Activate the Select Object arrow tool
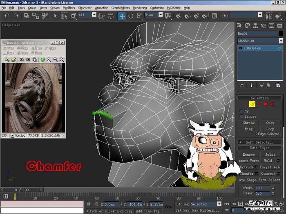 [x=56, y=16]
